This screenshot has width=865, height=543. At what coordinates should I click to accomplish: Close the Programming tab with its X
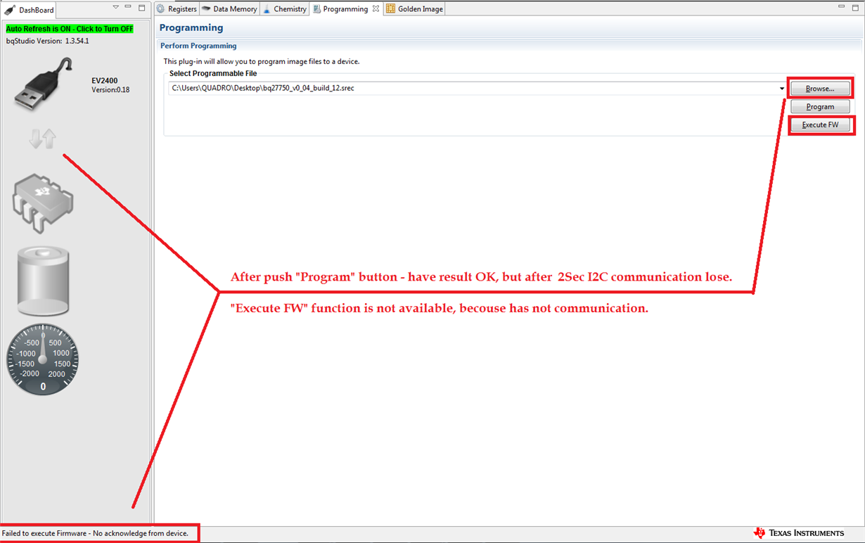point(376,9)
